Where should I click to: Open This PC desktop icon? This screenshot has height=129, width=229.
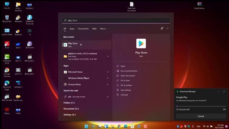7,6
